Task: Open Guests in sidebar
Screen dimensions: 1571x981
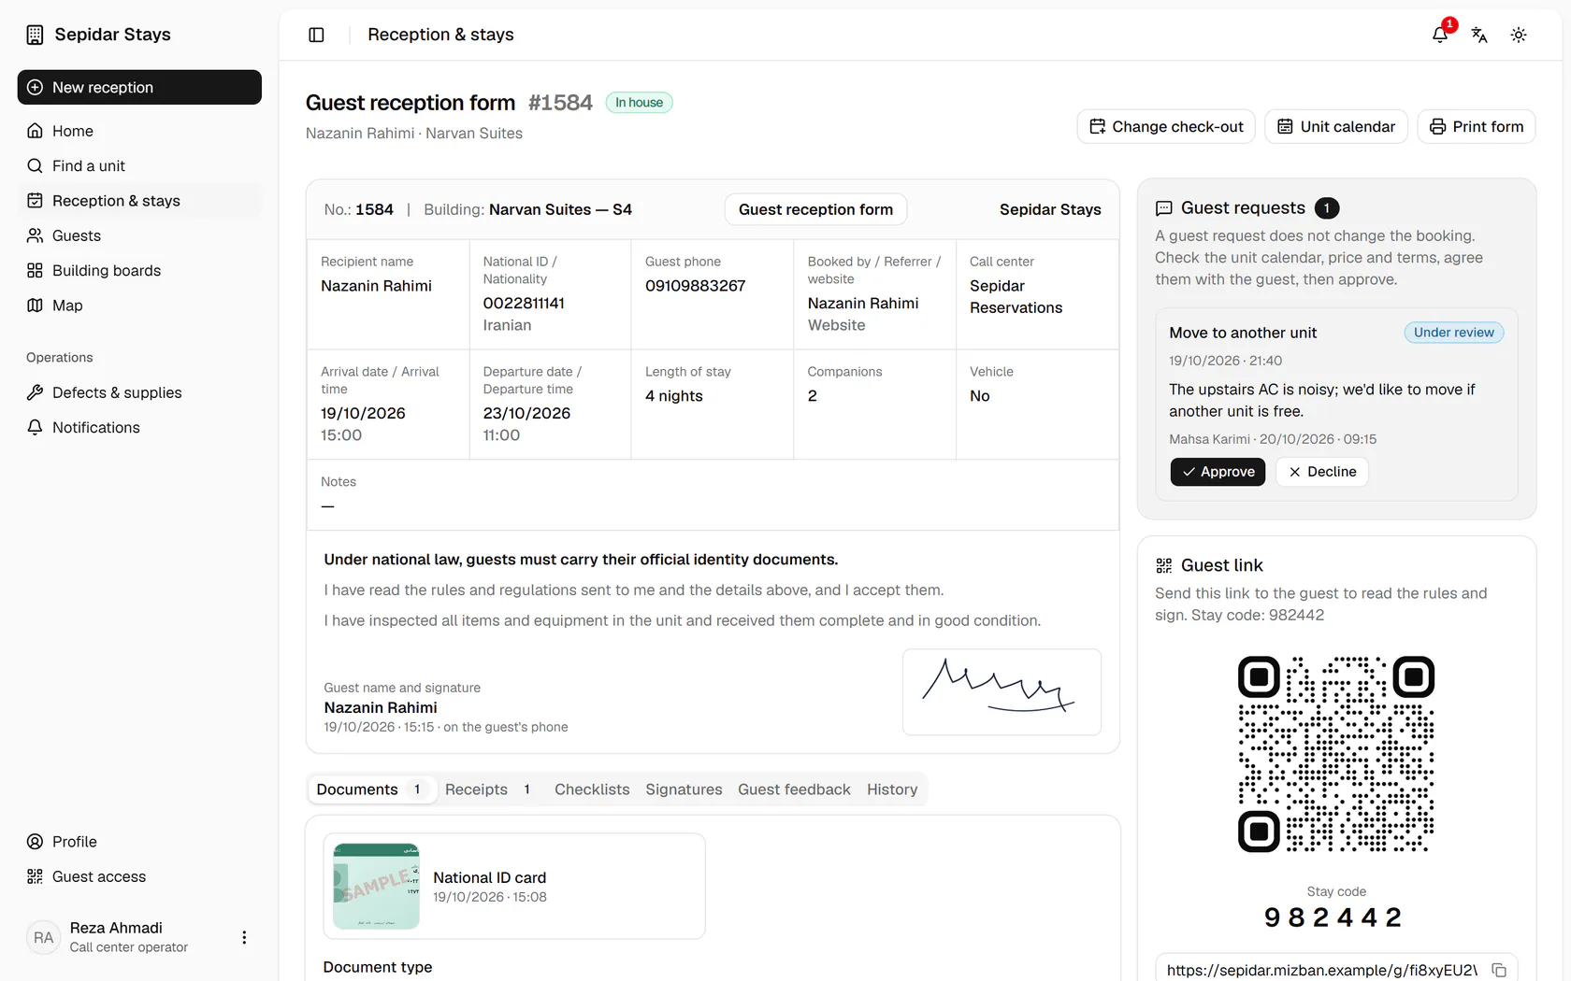Action: coord(139,235)
